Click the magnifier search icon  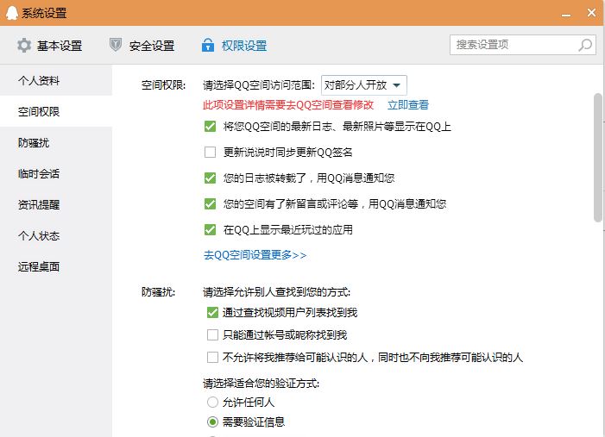pyautogui.click(x=585, y=45)
